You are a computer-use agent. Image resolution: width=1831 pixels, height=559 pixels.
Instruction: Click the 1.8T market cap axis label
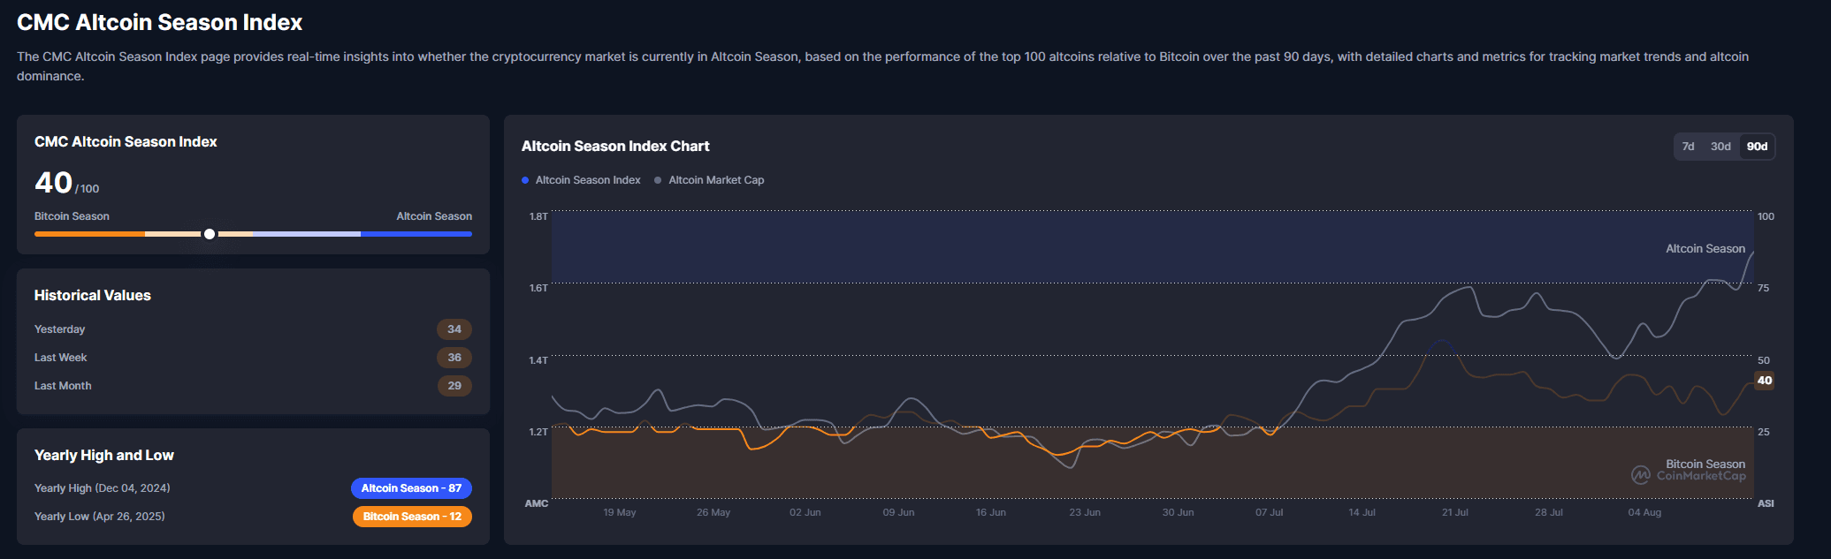click(538, 216)
